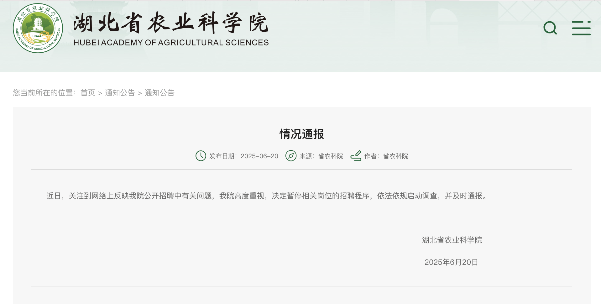Navigate to 首页 via breadcrumb link
Screen dimensions: 601x304
88,93
